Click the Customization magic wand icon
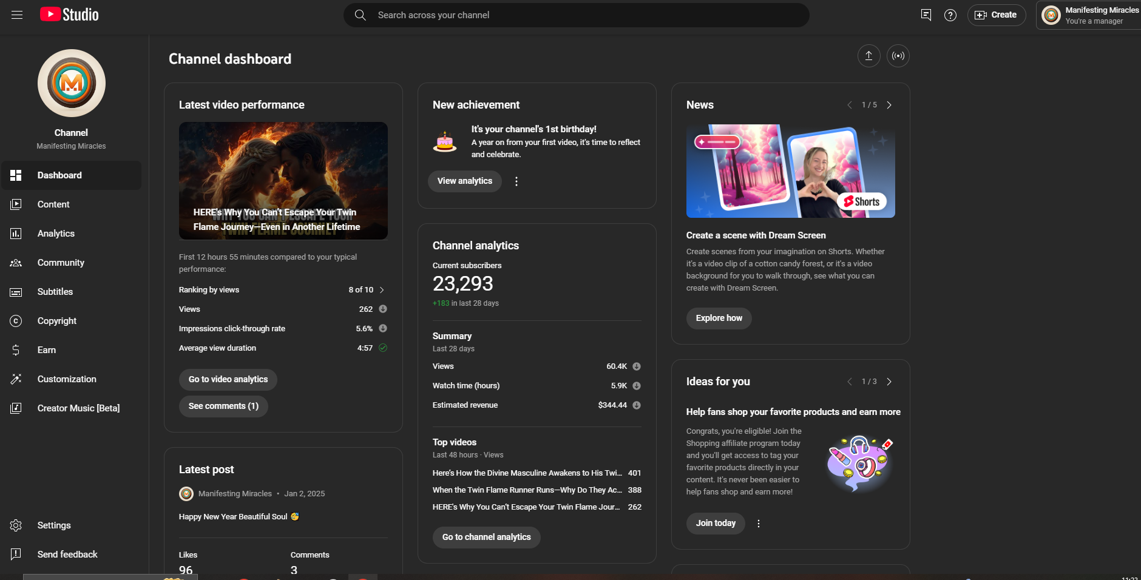The width and height of the screenshot is (1141, 580). [16, 379]
